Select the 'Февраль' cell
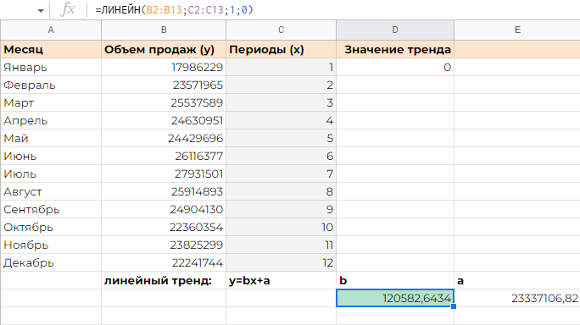Image resolution: width=580 pixels, height=325 pixels. pos(51,85)
